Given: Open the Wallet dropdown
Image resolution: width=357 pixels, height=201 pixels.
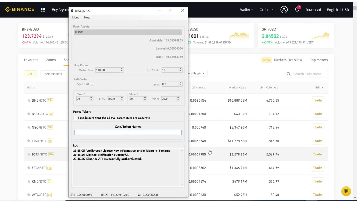Looking at the screenshot, I should coord(246,10).
